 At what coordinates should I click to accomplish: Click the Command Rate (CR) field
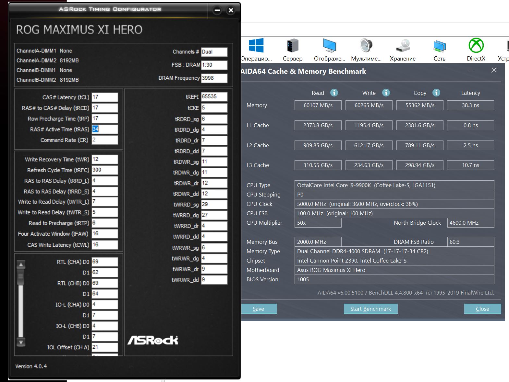click(x=105, y=140)
